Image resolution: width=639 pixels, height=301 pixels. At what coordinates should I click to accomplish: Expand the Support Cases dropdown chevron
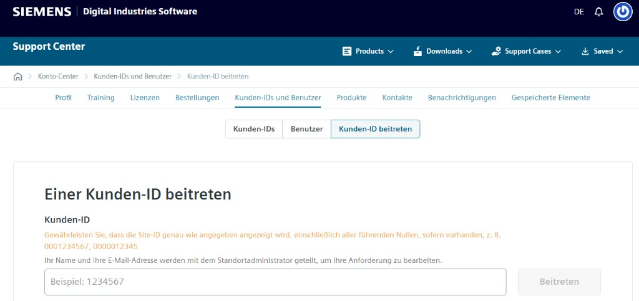click(x=558, y=52)
